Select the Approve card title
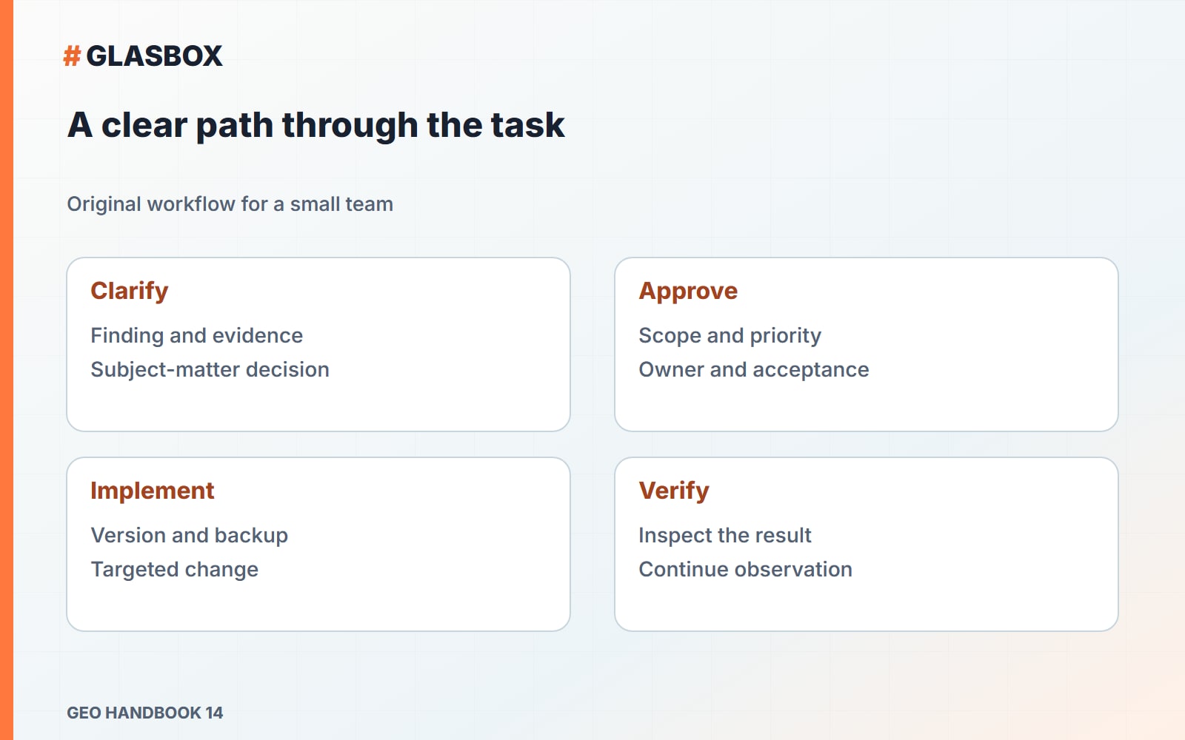The height and width of the screenshot is (740, 1185). tap(688, 291)
